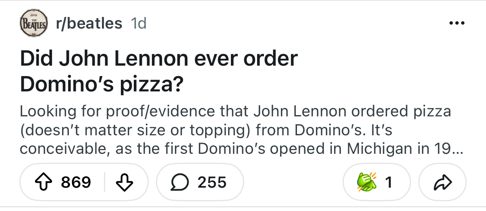The image size is (486, 211).
Task: Open the three-dot more options menu
Action: (457, 23)
